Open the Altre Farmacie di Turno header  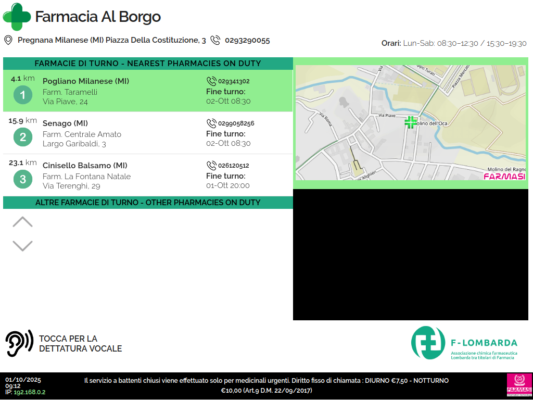(148, 203)
